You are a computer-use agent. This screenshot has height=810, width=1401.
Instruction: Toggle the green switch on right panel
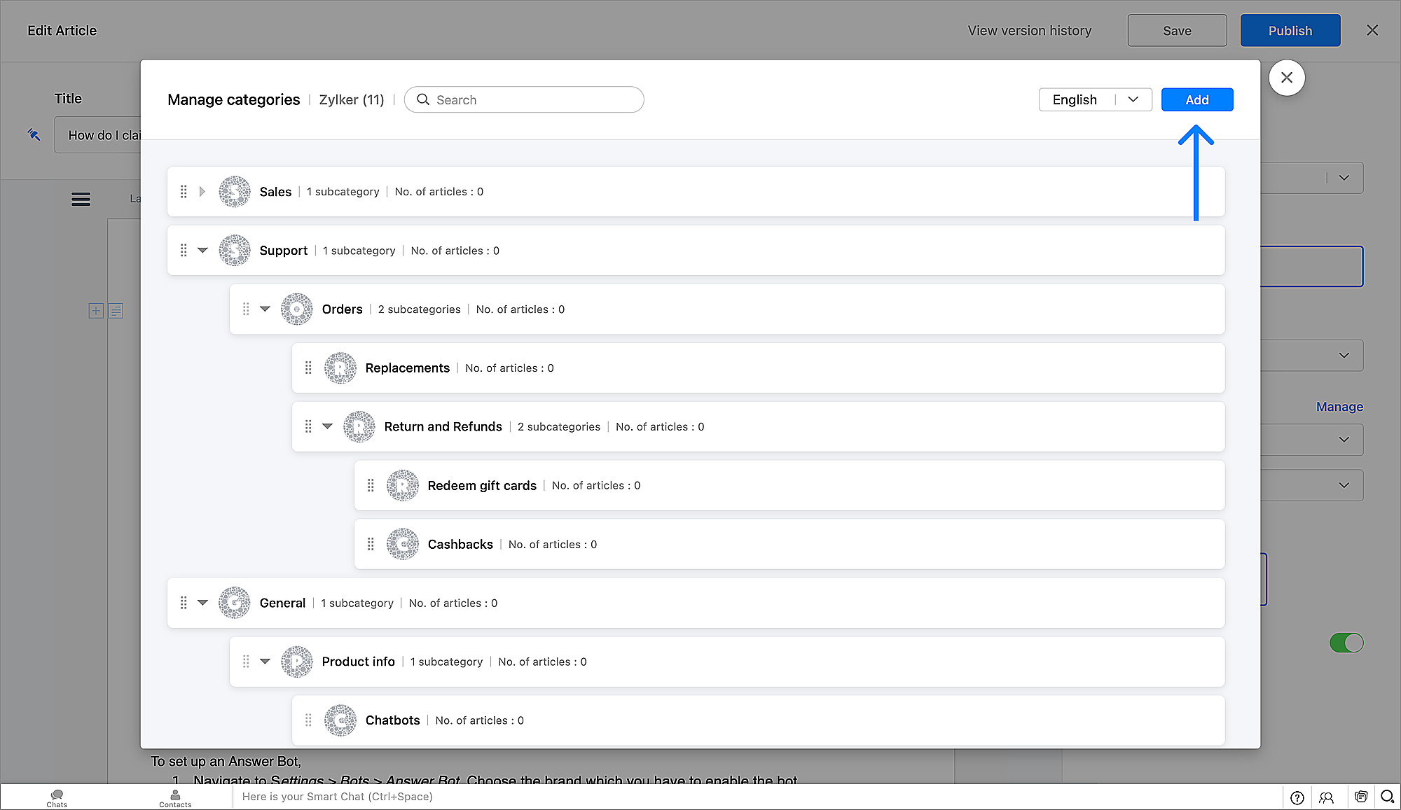pos(1346,643)
